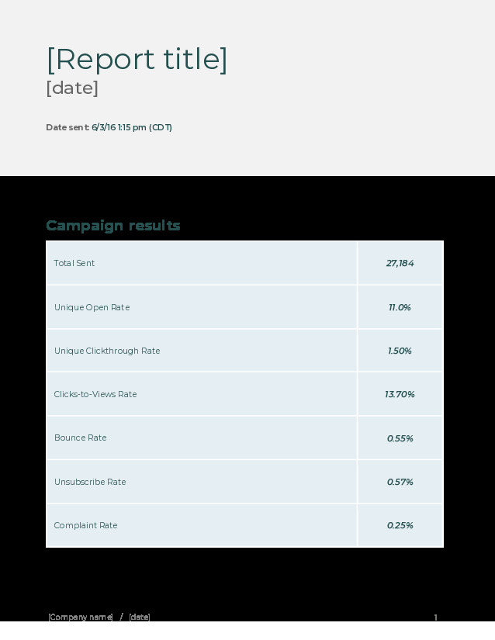495x640 pixels.
Task: Select the 27,184 value cell
Action: (400, 264)
